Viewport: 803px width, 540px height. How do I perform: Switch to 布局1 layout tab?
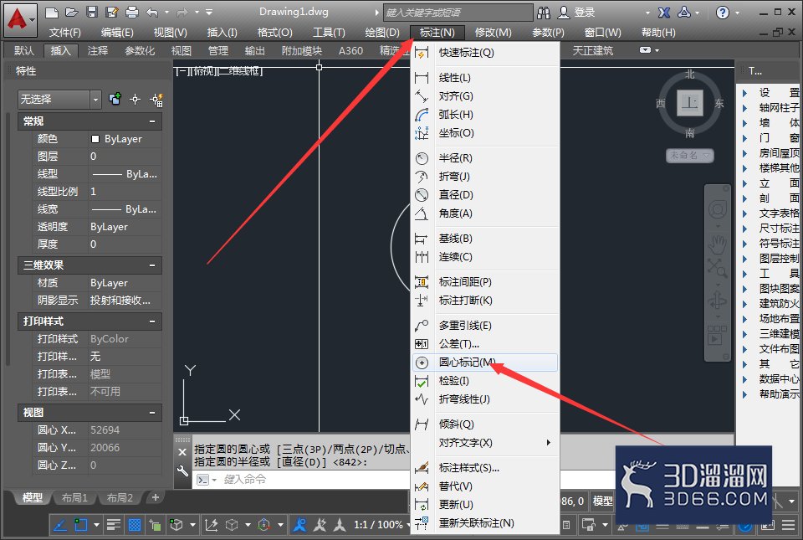click(x=74, y=498)
